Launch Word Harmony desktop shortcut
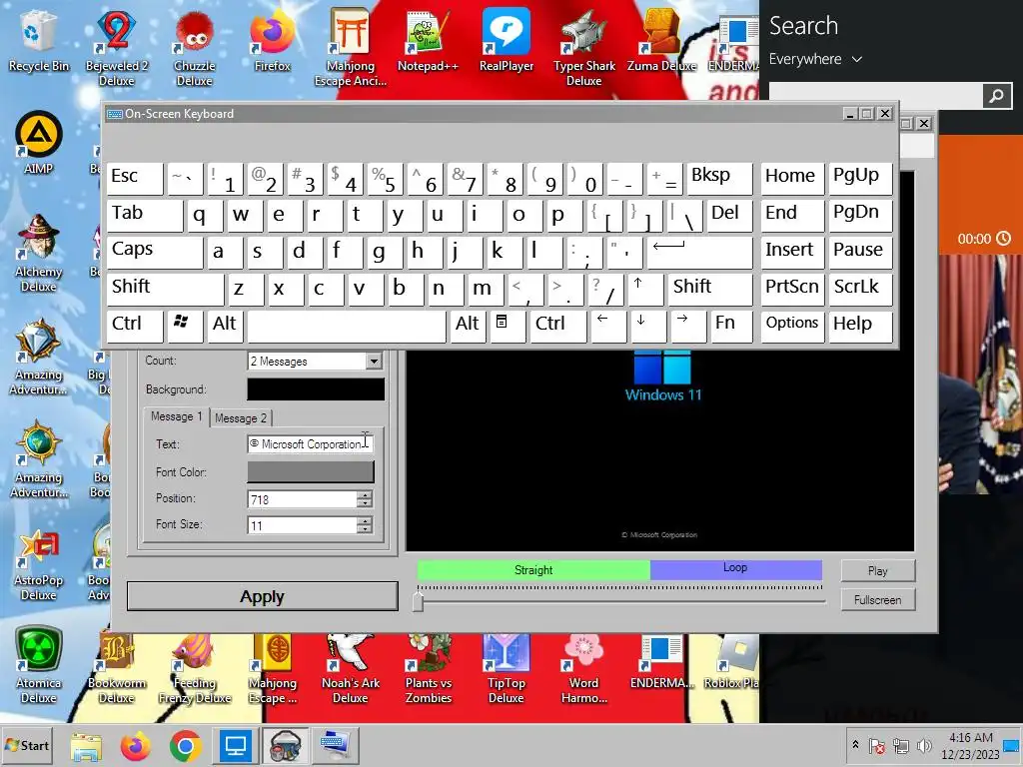1023x767 pixels. [583, 668]
